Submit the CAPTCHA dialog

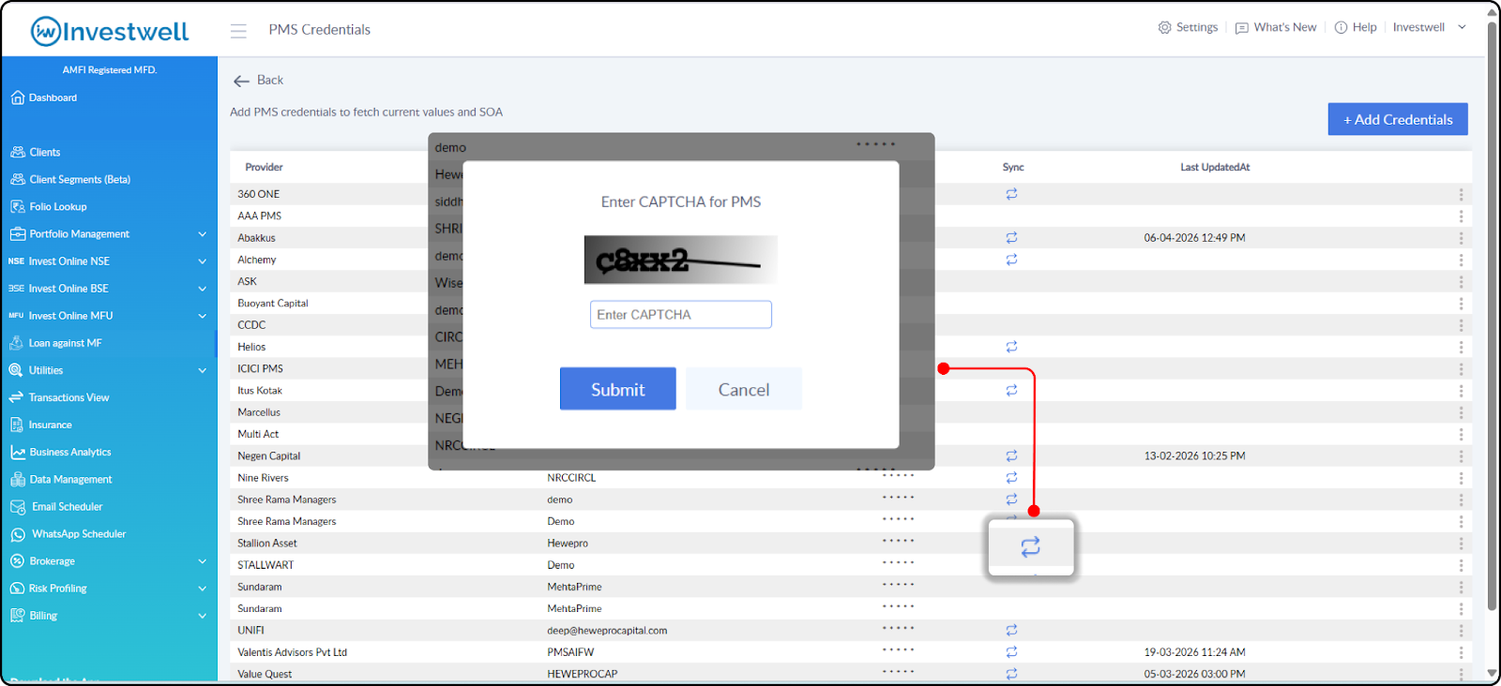click(x=617, y=389)
